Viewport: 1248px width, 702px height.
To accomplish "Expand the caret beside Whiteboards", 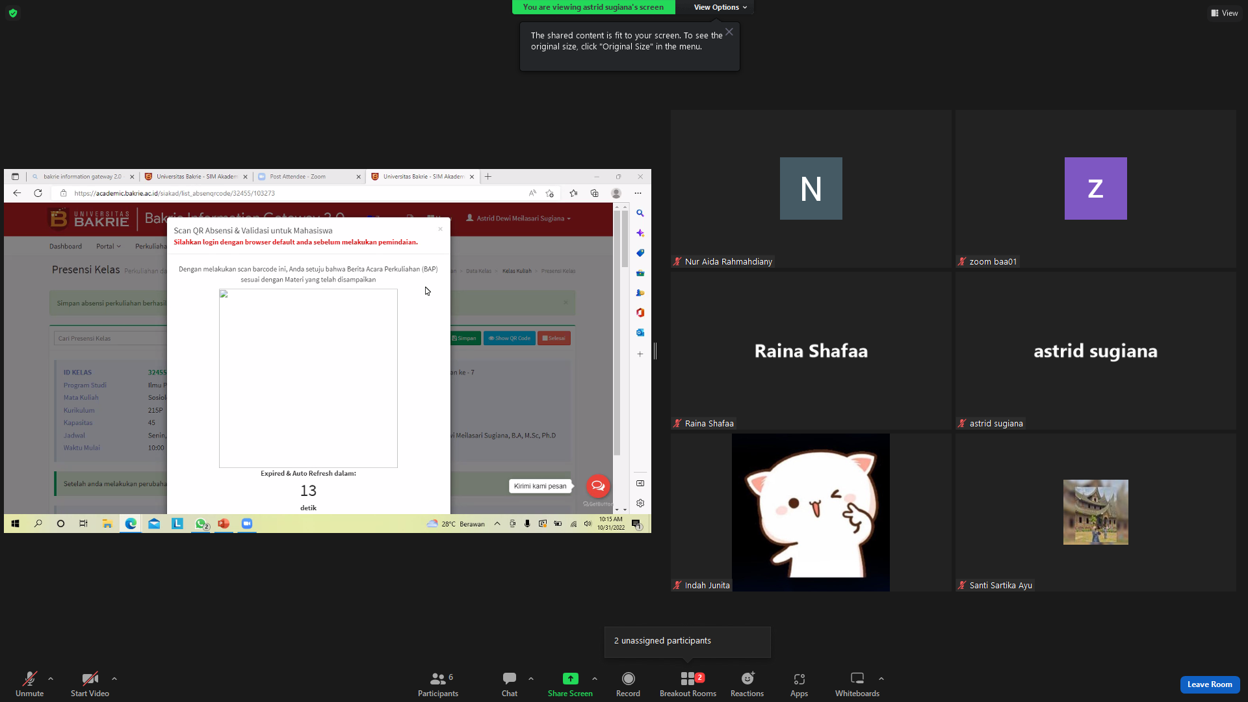I will click(881, 679).
